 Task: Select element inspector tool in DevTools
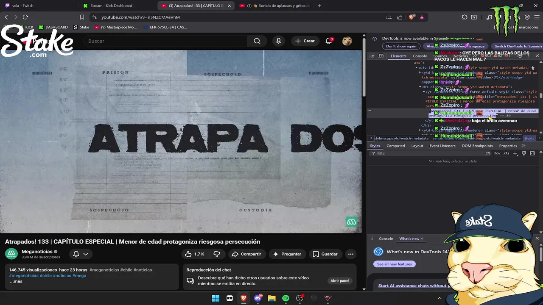tap(372, 56)
